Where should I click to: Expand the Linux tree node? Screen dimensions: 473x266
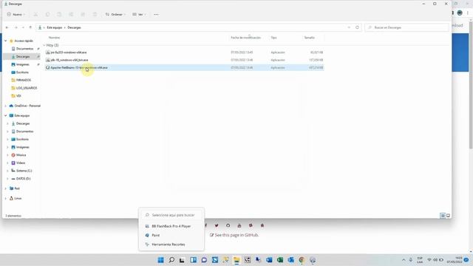pyautogui.click(x=5, y=199)
